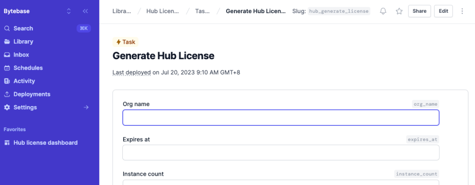Click the Last deployed link
Screen dimensions: 475x185
pyautogui.click(x=132, y=72)
